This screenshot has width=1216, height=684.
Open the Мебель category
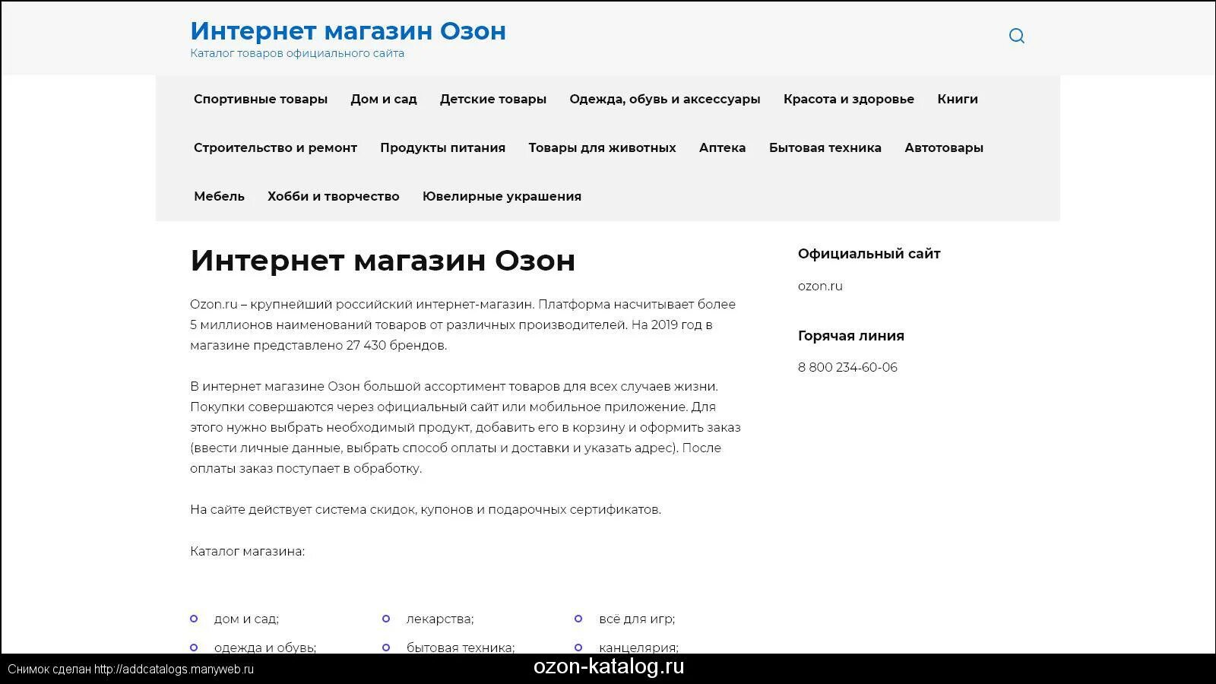point(219,196)
